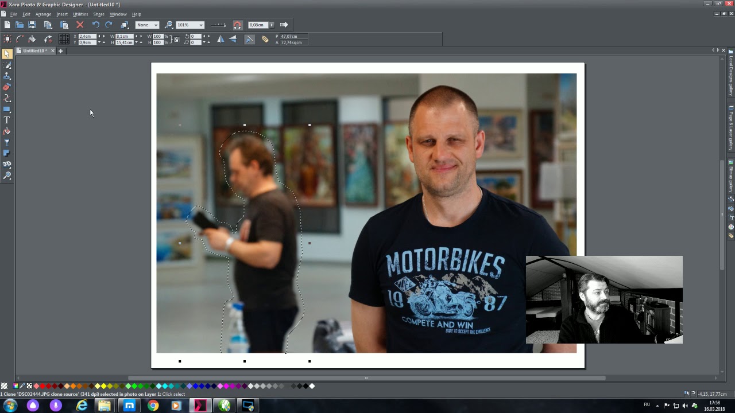Switch to the Untitled10 document tab
The width and height of the screenshot is (735, 413).
(x=34, y=51)
